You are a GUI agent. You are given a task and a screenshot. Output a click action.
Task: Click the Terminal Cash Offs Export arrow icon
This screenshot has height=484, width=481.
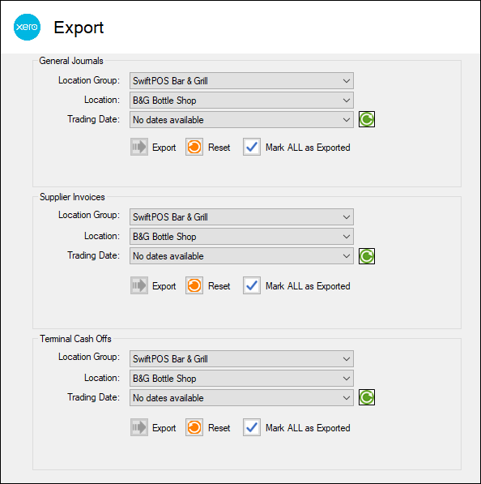pyautogui.click(x=139, y=427)
